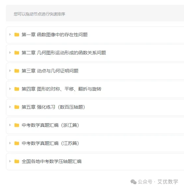
Task: Select the text 第三章 动点与几何证明问题
Action: click(x=50, y=71)
